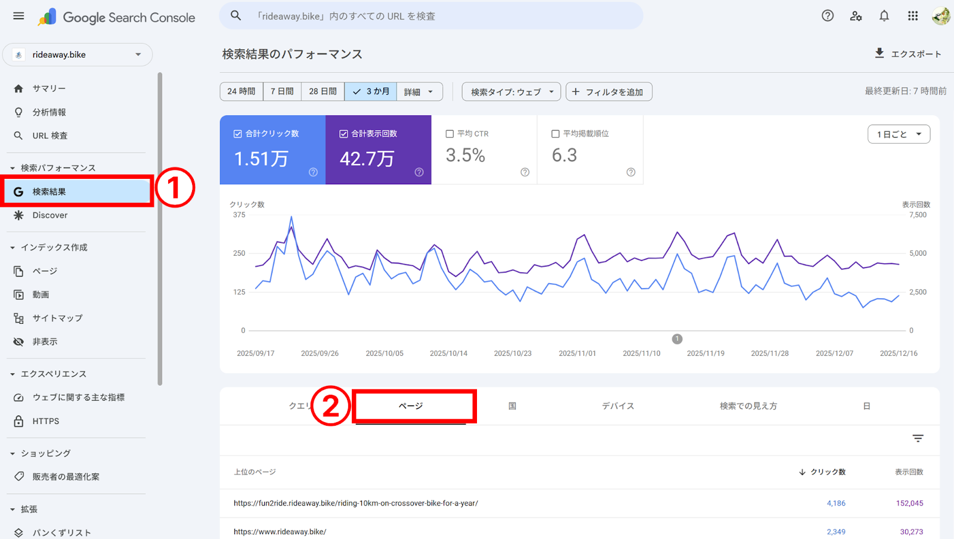Open the notifications bell
The width and height of the screenshot is (954, 539).
884,16
